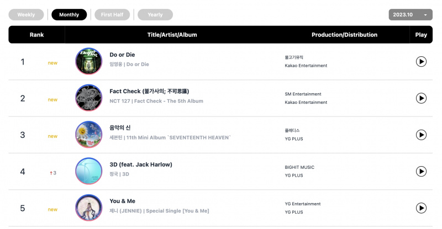Screen dimensions: 442x229
Task: Open the Fact Check album cover thumbnail
Action: tap(89, 98)
